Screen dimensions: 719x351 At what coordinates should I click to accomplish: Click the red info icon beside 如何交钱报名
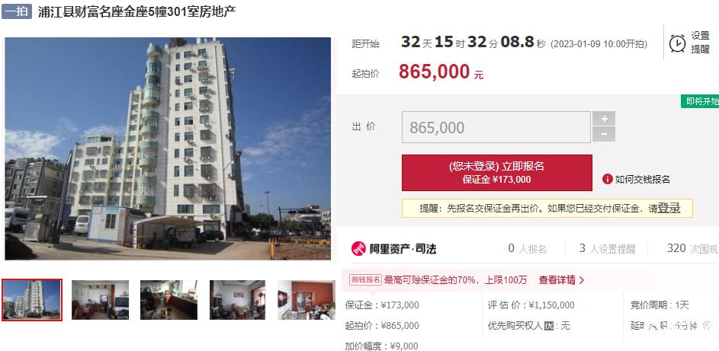(608, 179)
